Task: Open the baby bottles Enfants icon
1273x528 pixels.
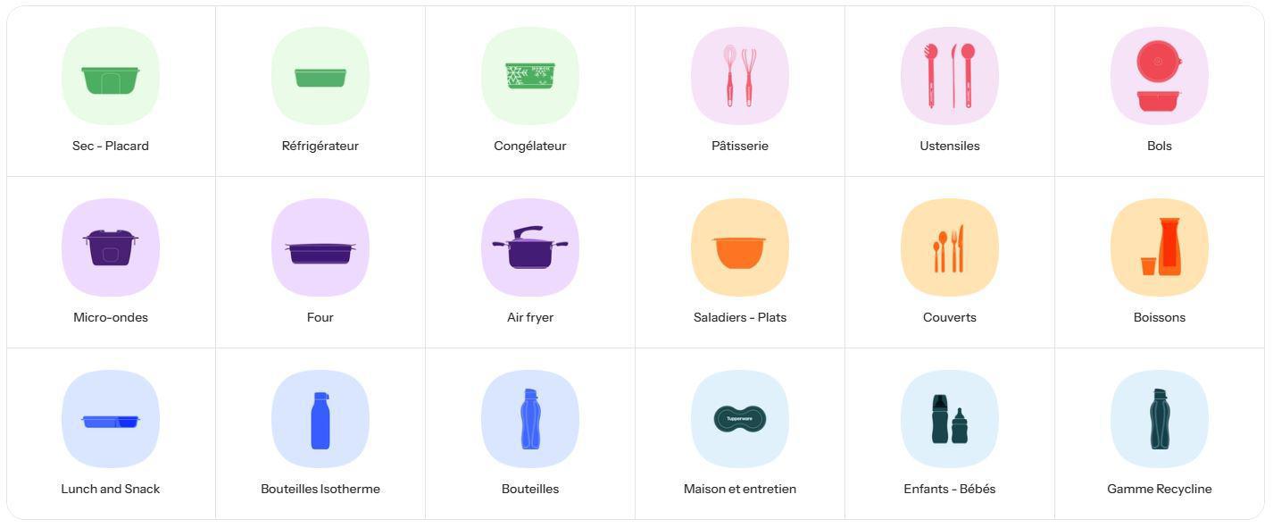Action: pyautogui.click(x=950, y=420)
